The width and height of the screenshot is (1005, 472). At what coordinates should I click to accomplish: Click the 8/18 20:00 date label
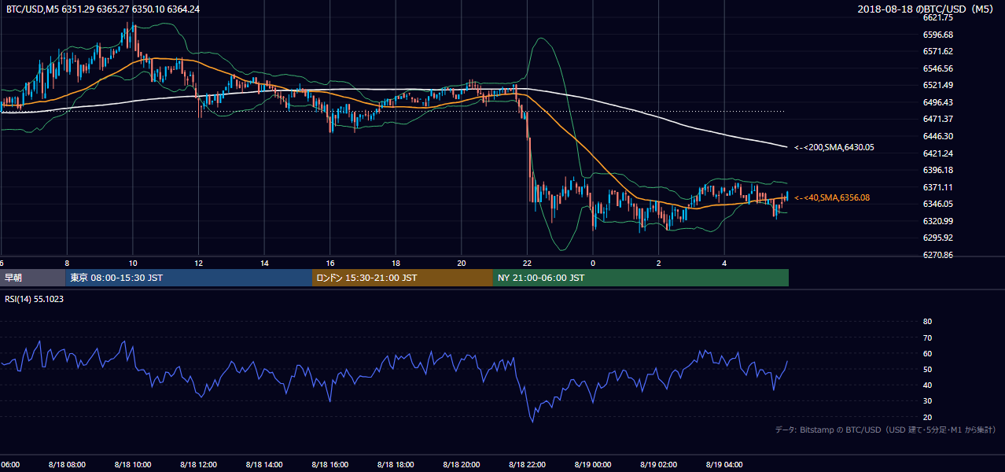[462, 464]
